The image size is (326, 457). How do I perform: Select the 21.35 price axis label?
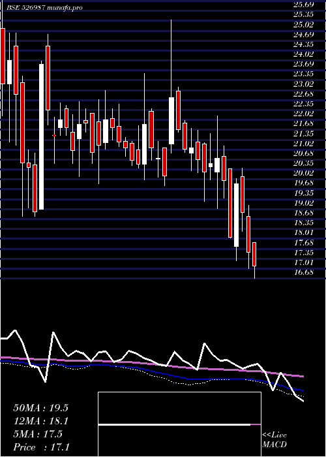tap(303, 133)
